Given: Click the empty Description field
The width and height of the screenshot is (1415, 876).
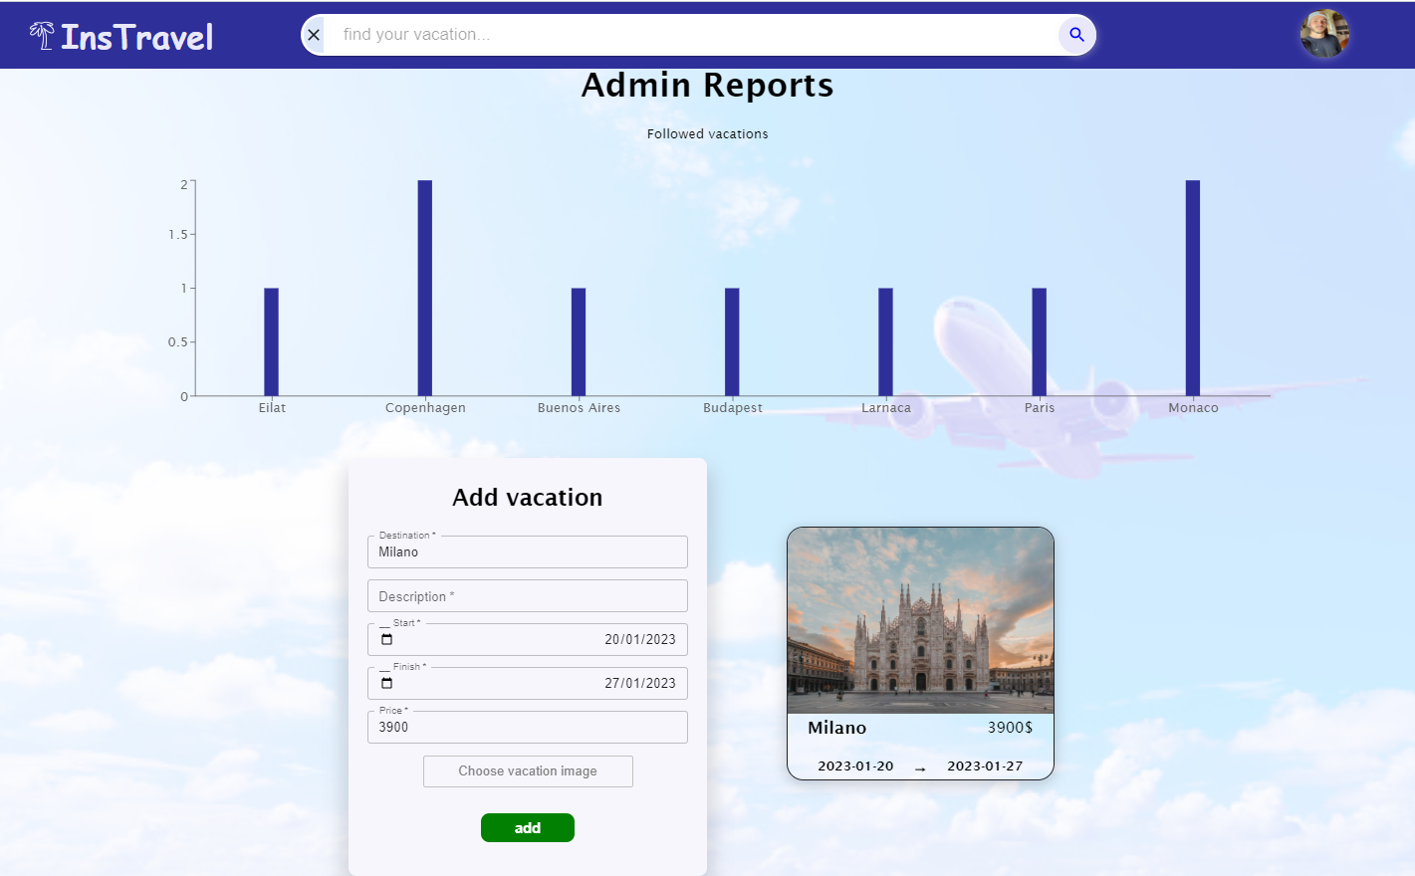Looking at the screenshot, I should tap(528, 595).
